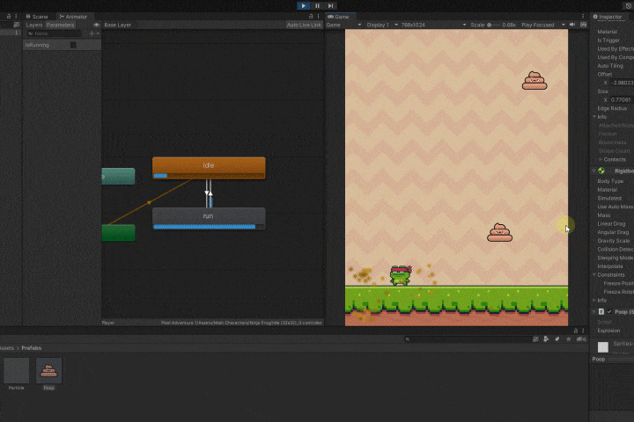
Task: Lock the Animator window with lock icon
Action: (311, 16)
